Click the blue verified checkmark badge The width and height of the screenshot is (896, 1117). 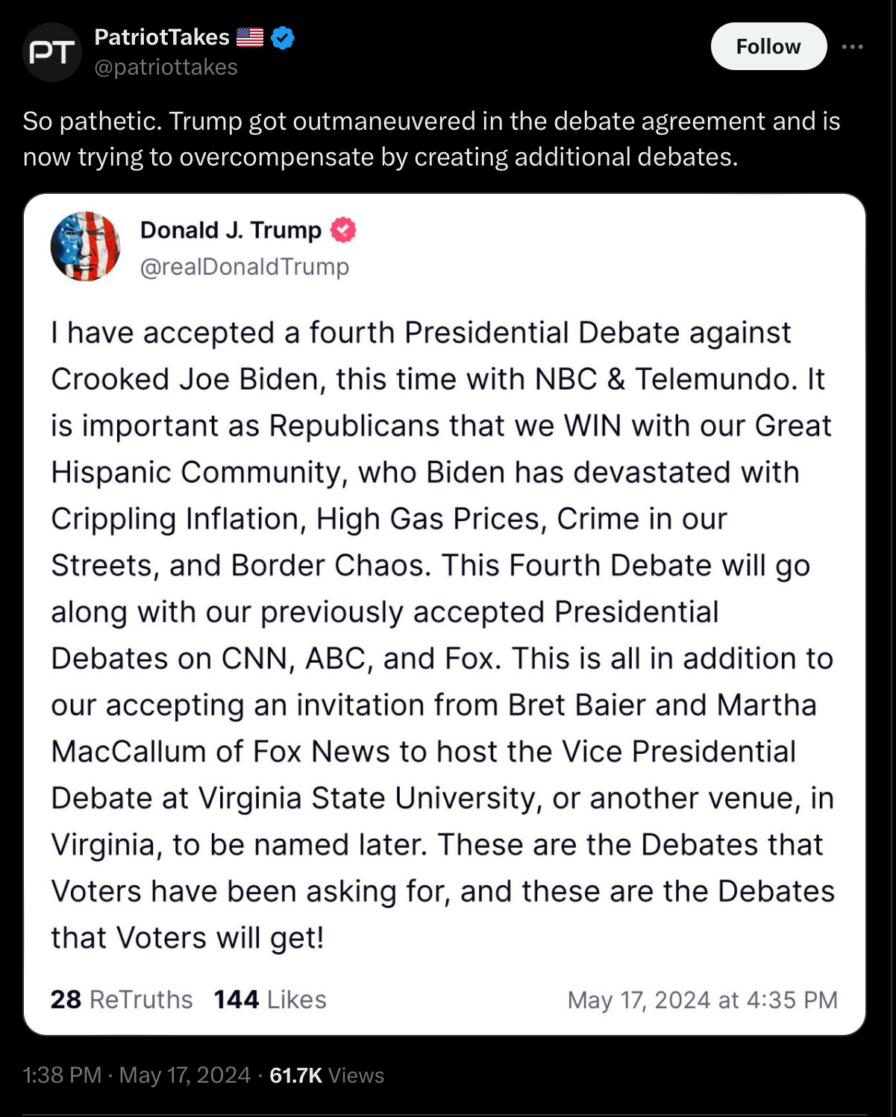[283, 37]
